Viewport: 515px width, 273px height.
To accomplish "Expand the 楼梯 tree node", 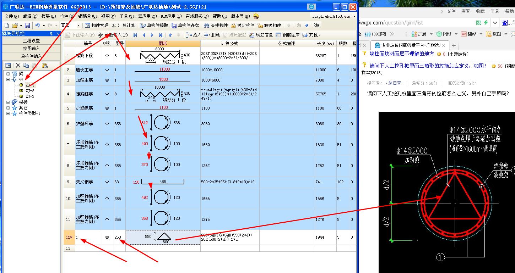I will coord(8,102).
